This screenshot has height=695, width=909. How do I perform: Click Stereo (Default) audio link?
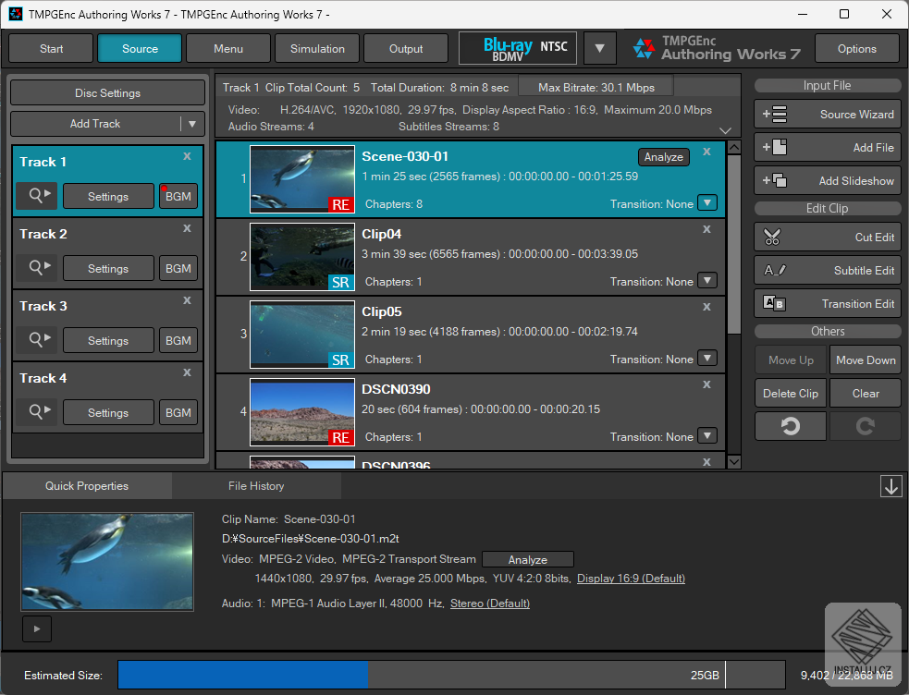tap(490, 603)
